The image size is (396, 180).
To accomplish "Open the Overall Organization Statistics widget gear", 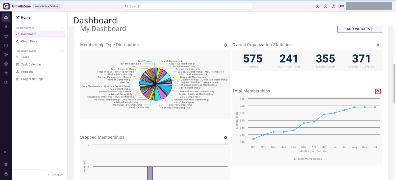I will (378, 45).
